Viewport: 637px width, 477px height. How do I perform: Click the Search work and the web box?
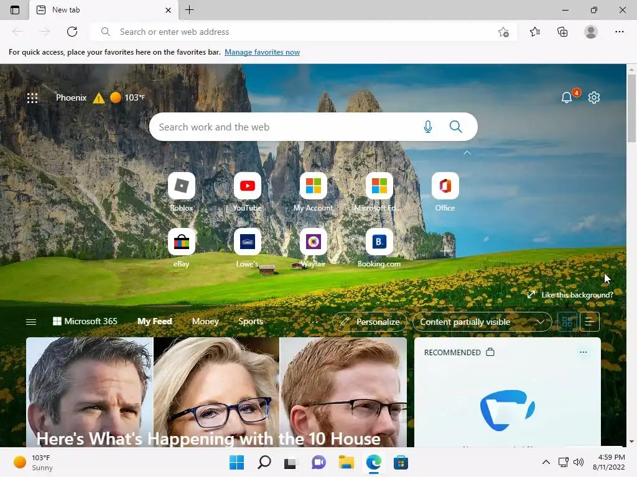pyautogui.click(x=314, y=127)
